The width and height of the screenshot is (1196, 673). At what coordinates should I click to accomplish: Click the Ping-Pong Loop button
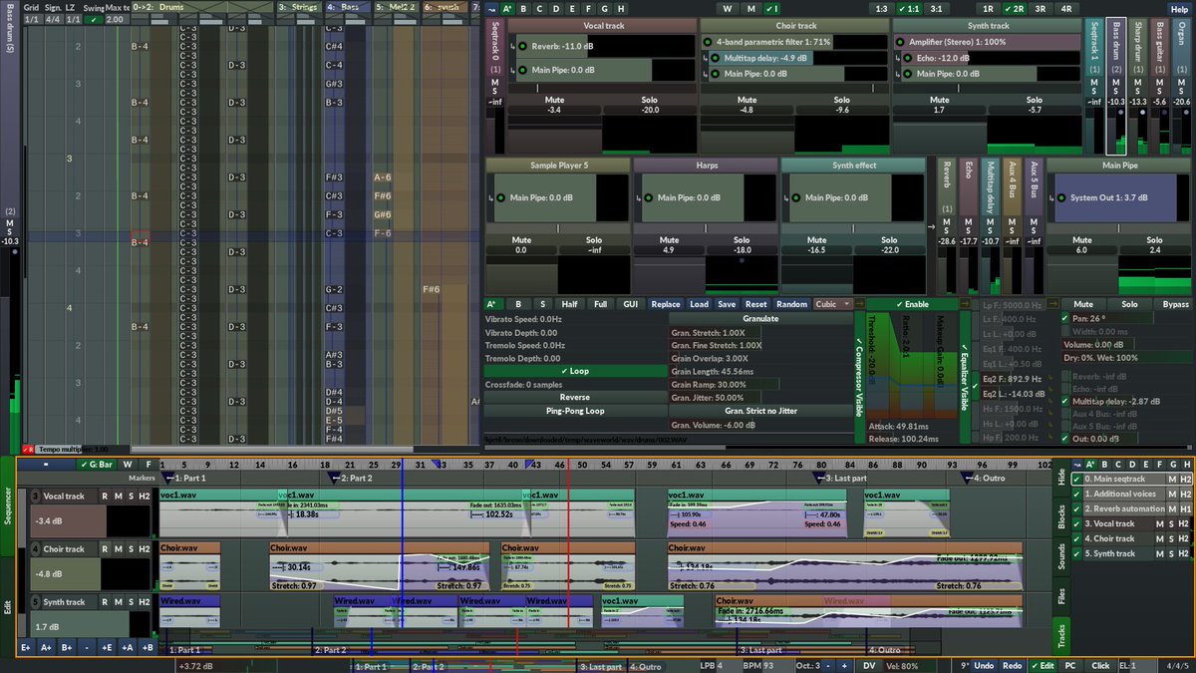(575, 410)
